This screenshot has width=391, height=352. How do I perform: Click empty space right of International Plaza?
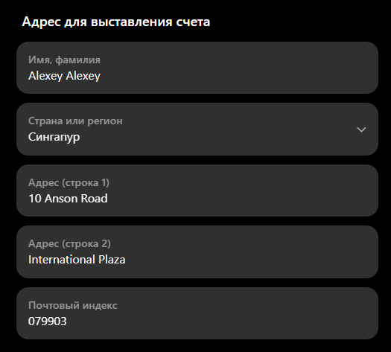[x=249, y=260]
